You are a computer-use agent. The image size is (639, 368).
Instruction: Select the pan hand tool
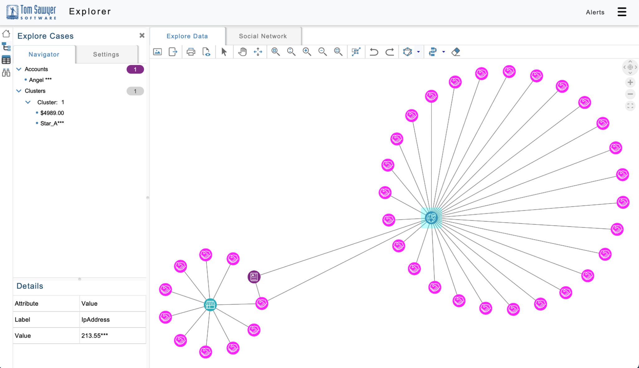(x=242, y=52)
